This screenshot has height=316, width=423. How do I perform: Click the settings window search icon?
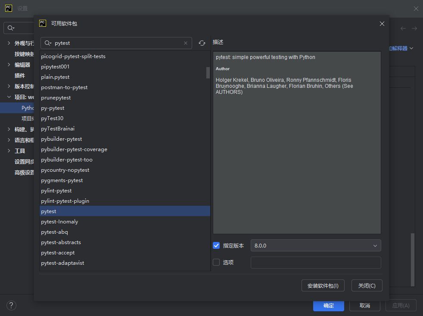11,28
